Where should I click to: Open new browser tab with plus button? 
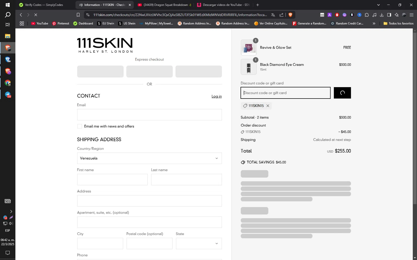[258, 5]
